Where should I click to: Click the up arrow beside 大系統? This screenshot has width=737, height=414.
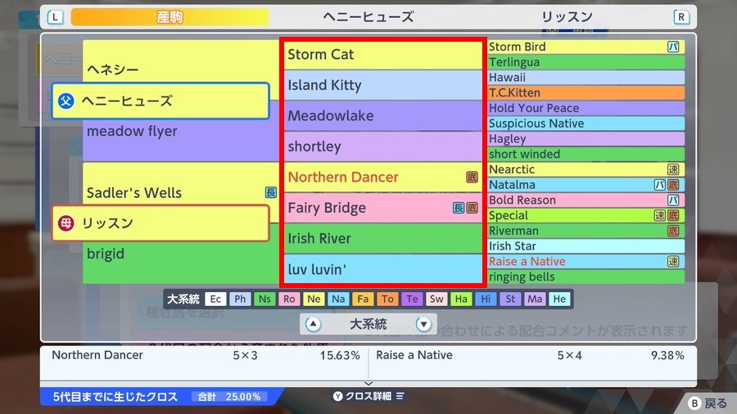[x=313, y=324]
